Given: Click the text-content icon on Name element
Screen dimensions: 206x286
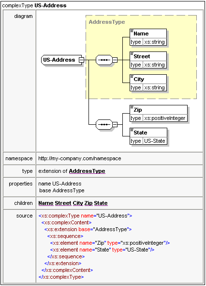Looking at the screenshot, I should click(132, 31).
